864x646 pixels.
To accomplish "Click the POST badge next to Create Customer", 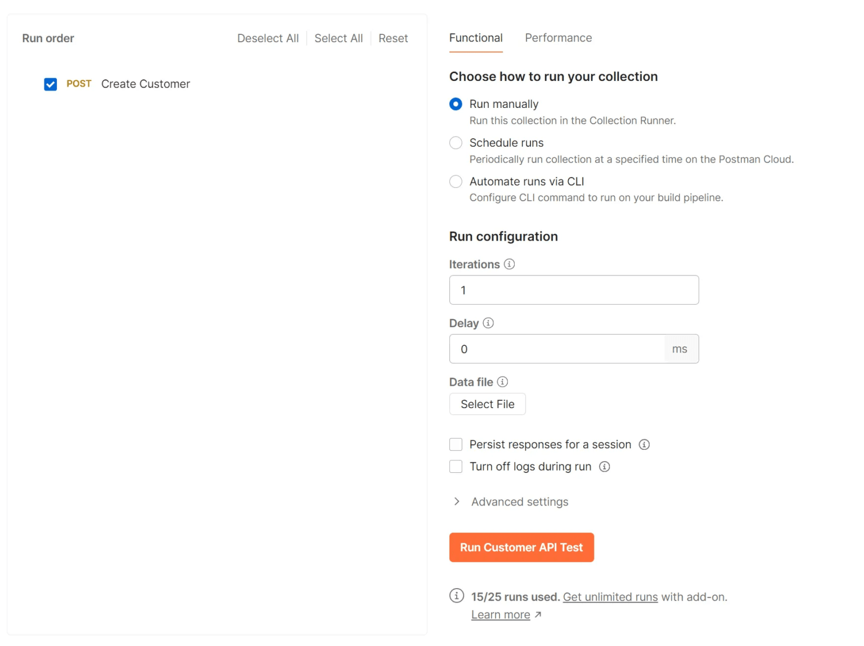I will point(79,84).
